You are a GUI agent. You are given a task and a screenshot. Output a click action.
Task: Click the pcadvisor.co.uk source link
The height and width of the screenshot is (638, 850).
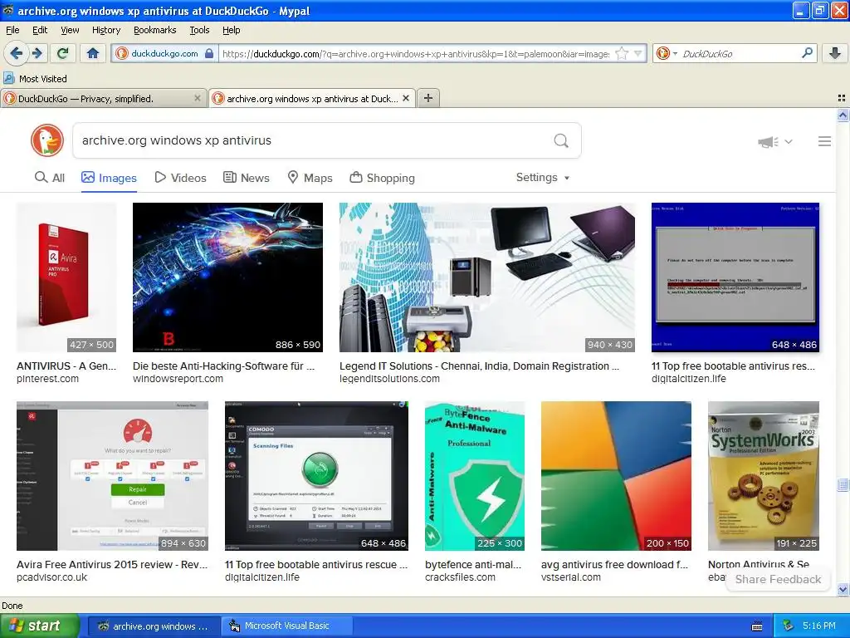(x=51, y=577)
